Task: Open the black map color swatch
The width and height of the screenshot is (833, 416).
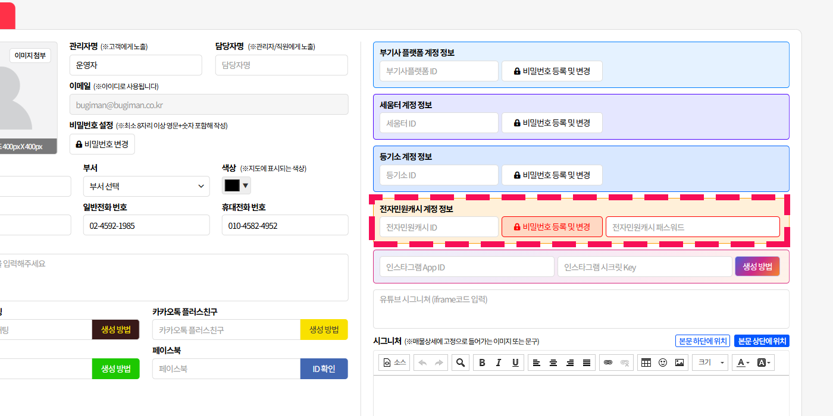Action: click(232, 186)
